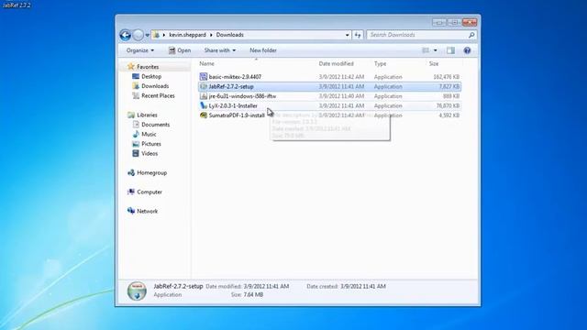The height and width of the screenshot is (330, 587).
Task: Select SumatraPDF-1.9-install file icon
Action: click(204, 115)
